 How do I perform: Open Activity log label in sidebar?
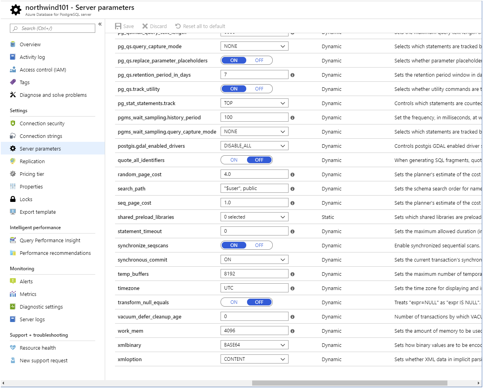coord(32,57)
